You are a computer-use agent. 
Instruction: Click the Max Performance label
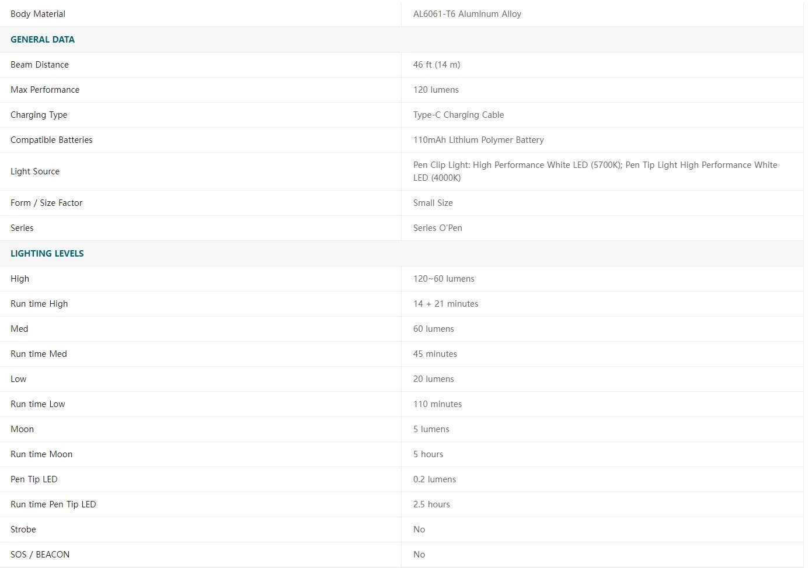tap(45, 90)
